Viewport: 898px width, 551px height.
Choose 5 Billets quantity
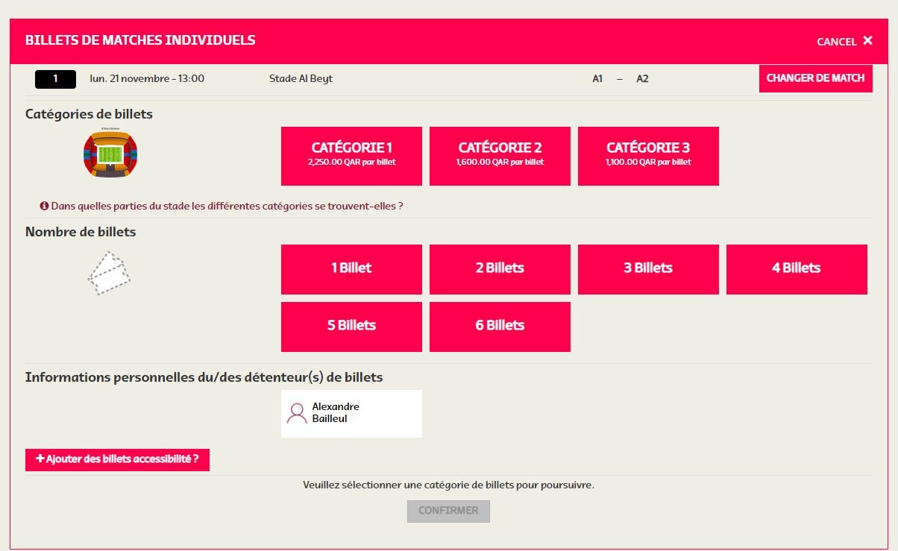(x=351, y=327)
